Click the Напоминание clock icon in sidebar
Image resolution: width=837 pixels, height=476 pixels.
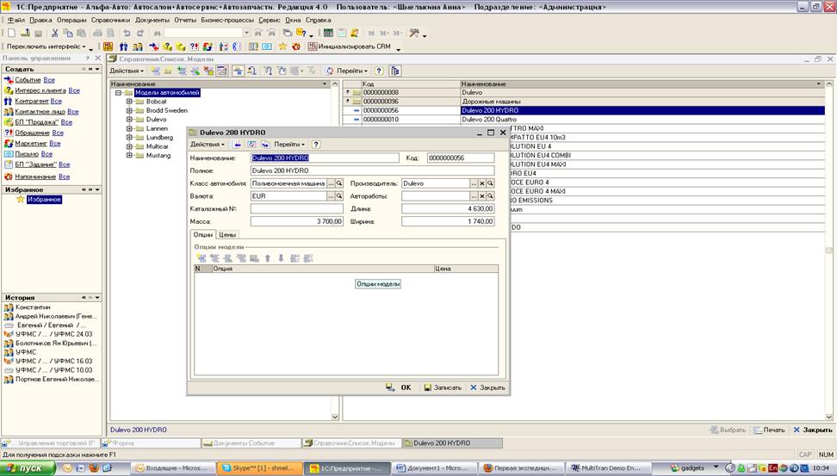coord(9,176)
